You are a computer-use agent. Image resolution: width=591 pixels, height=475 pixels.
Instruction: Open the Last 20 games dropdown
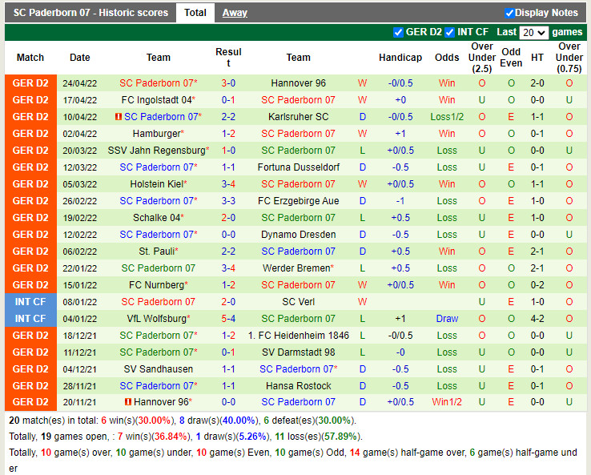tap(533, 32)
